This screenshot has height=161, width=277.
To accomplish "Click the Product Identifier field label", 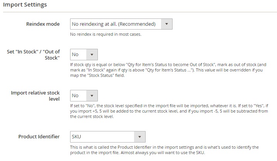I will 39,137.
